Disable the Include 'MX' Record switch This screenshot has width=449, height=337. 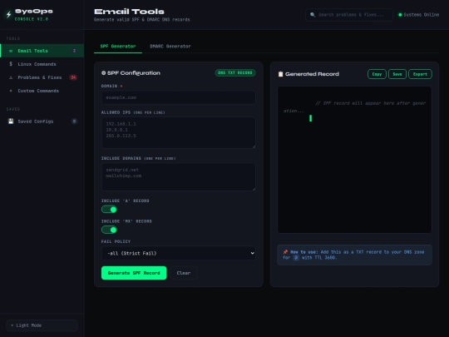click(x=109, y=230)
